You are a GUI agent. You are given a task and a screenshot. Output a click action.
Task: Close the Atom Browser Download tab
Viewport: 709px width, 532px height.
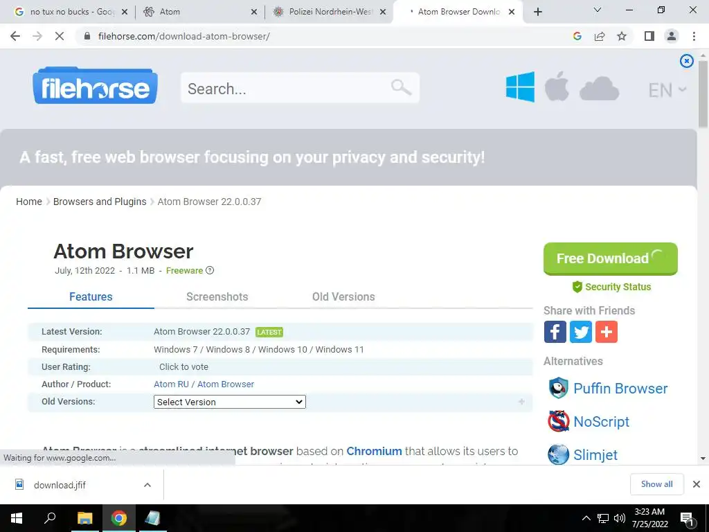pyautogui.click(x=512, y=12)
